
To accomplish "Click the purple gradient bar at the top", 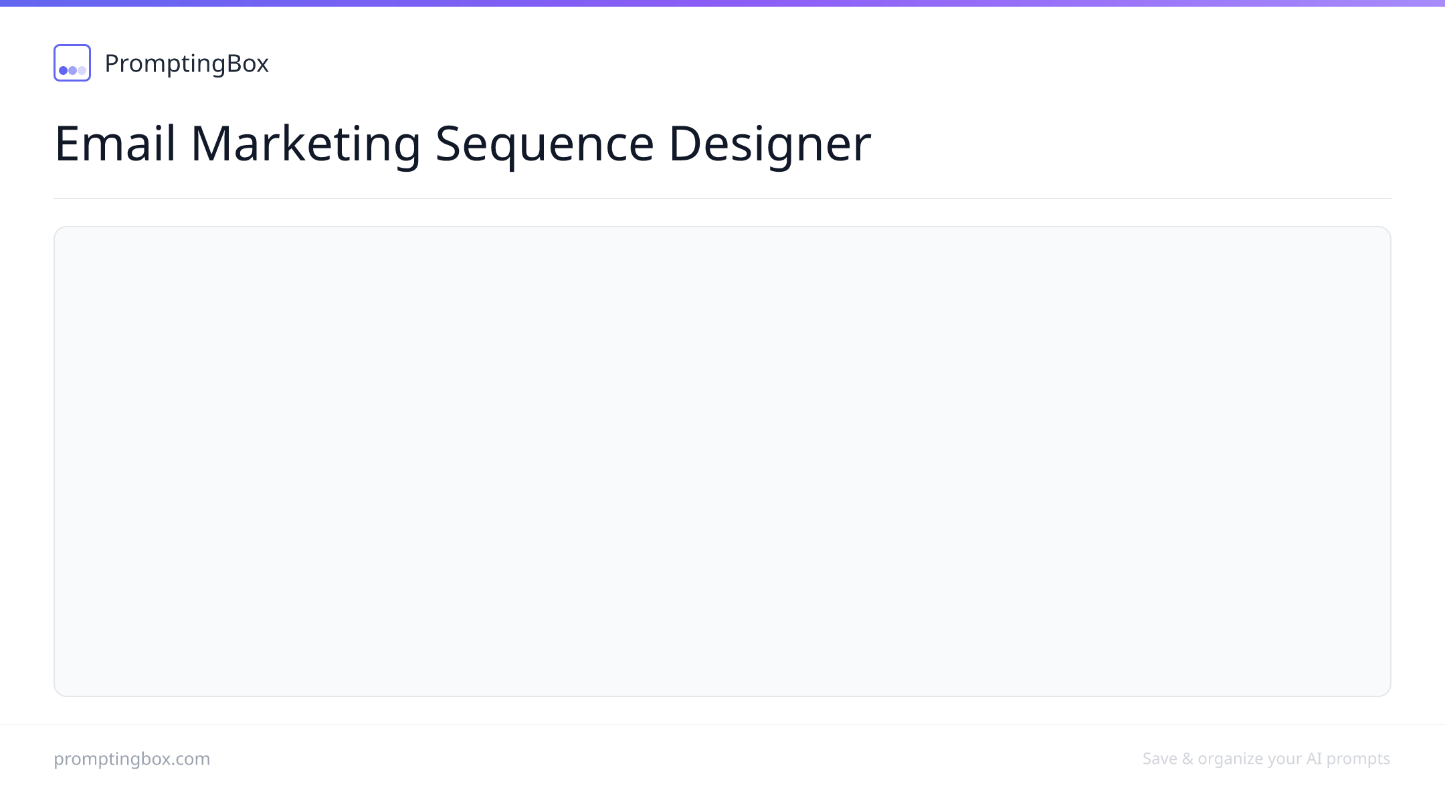I will tap(722, 3).
